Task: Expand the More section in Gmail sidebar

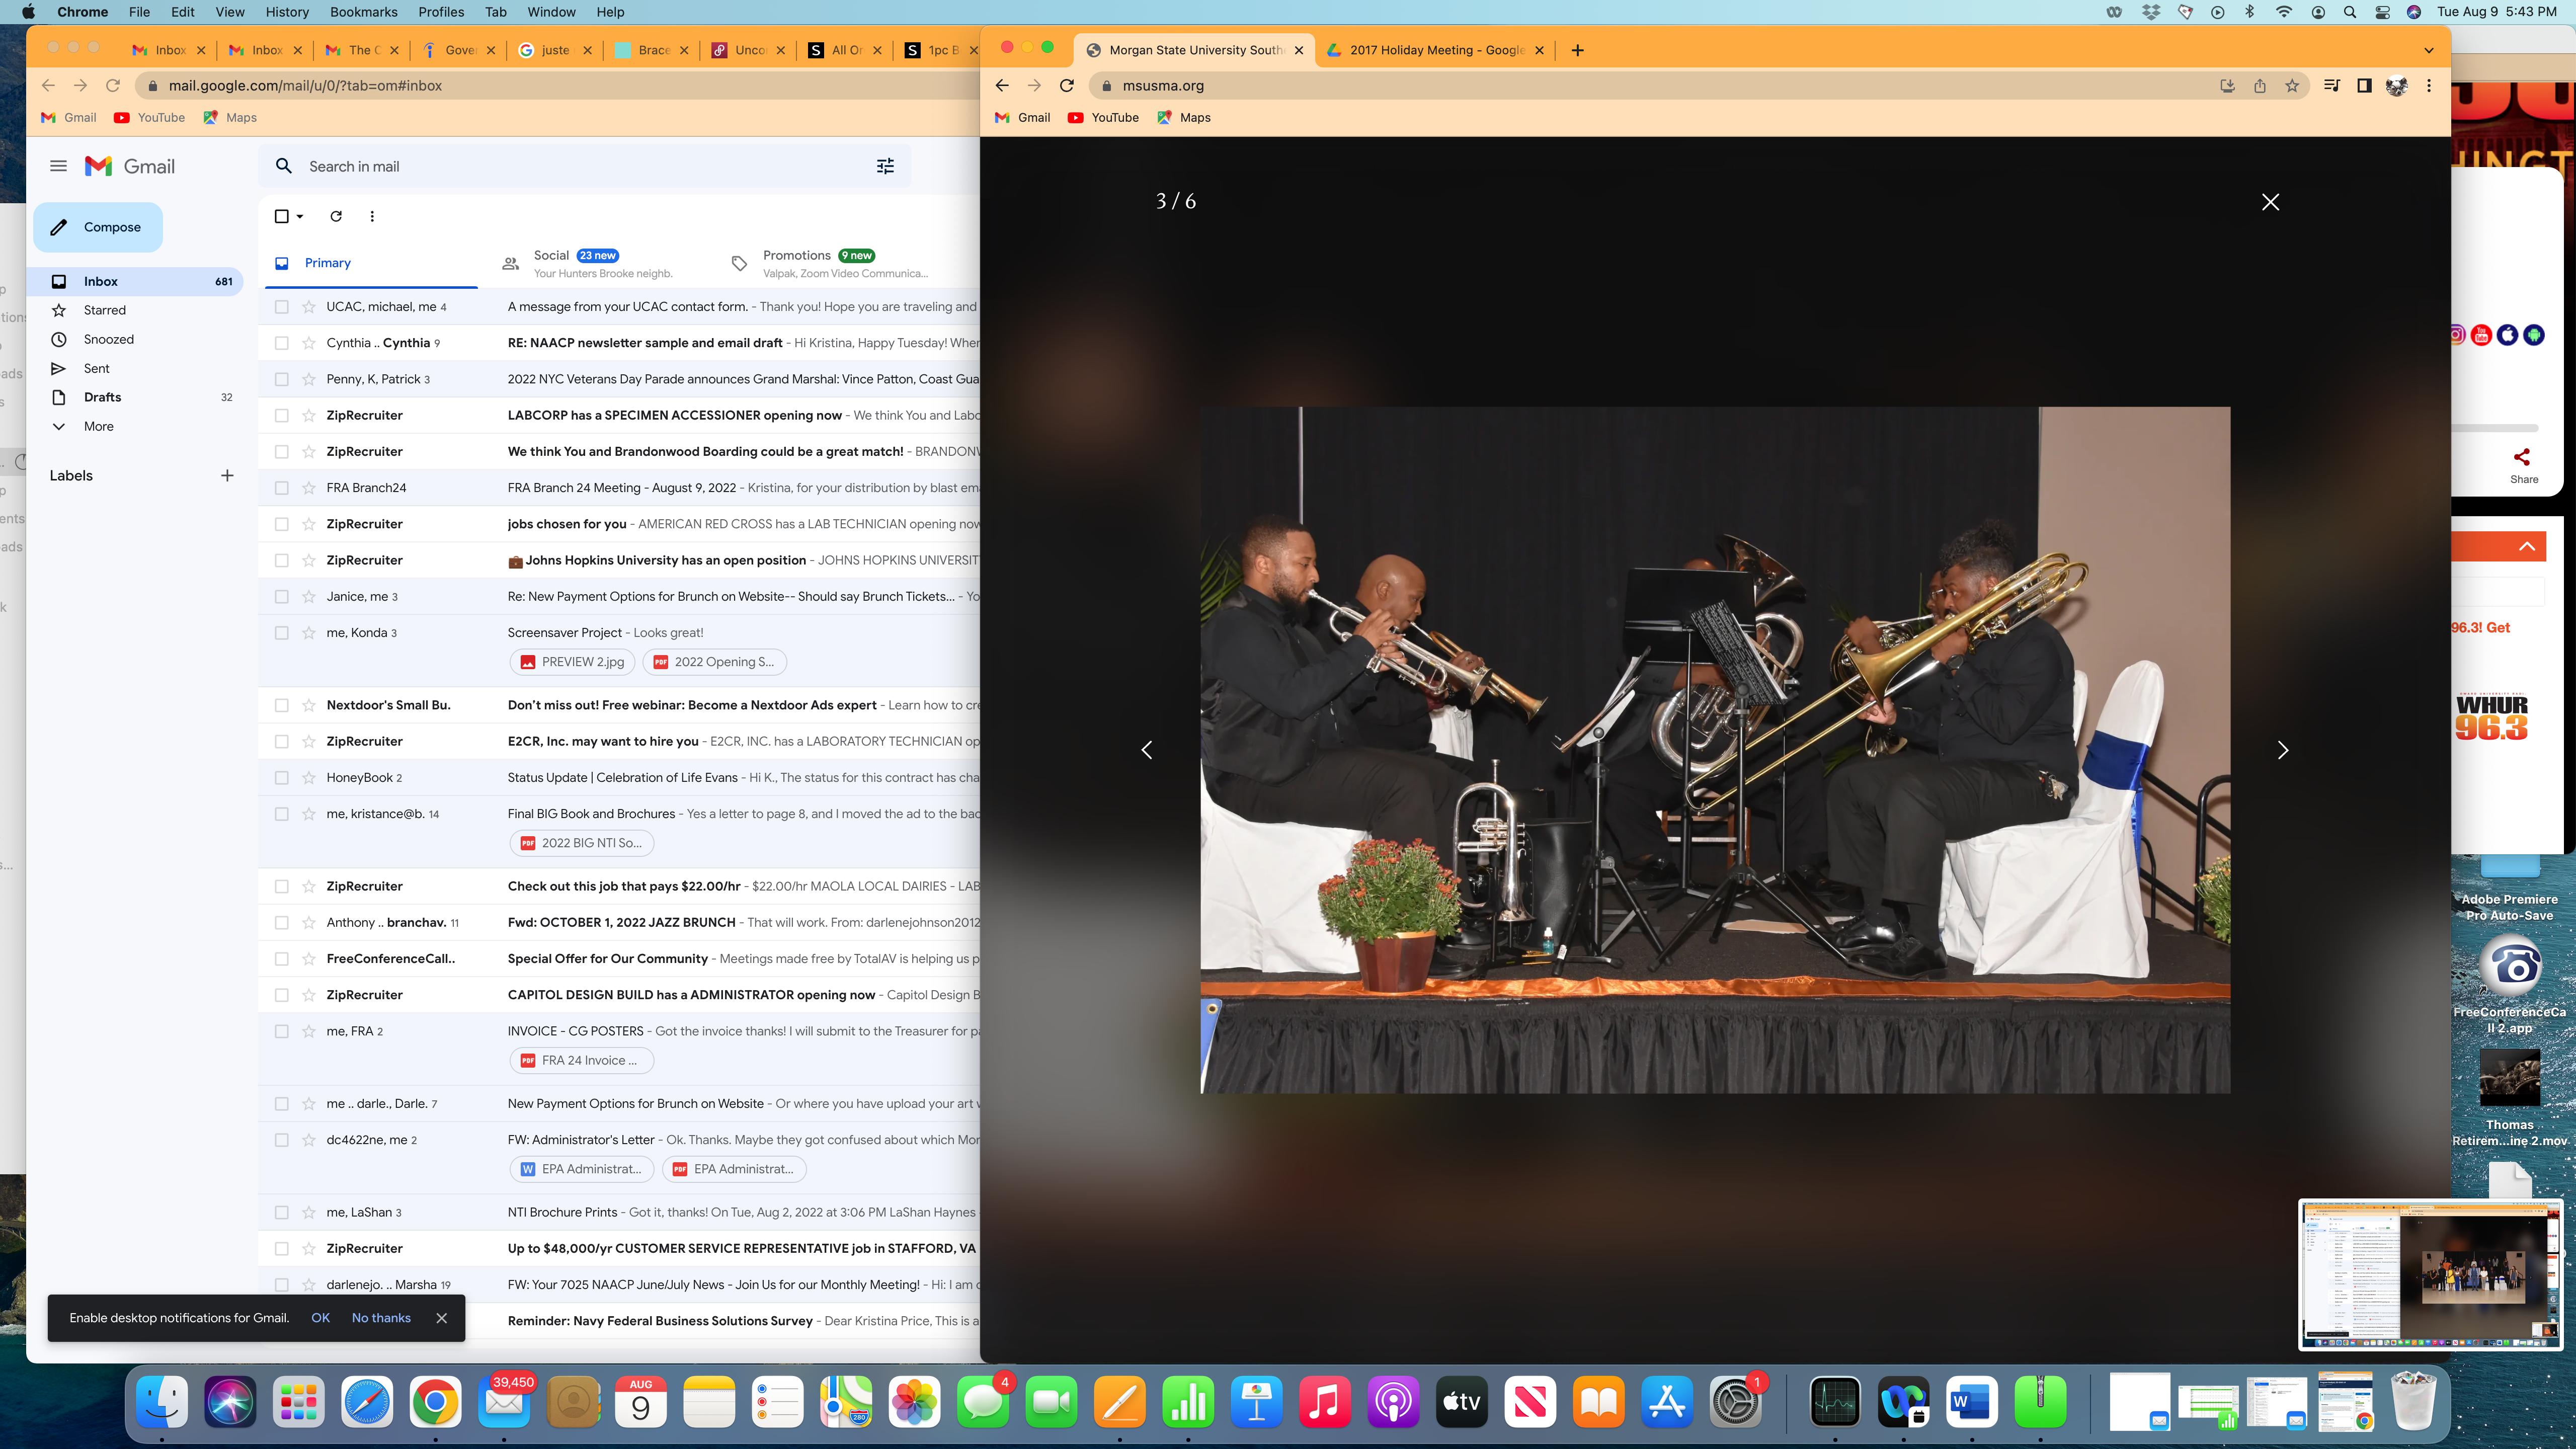Action: (x=98, y=426)
